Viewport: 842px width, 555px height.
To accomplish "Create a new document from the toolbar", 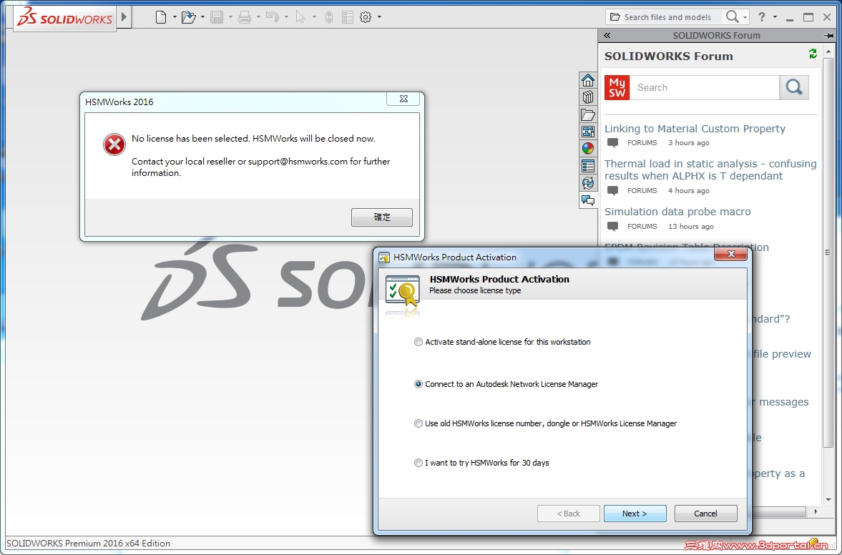I will (x=160, y=17).
